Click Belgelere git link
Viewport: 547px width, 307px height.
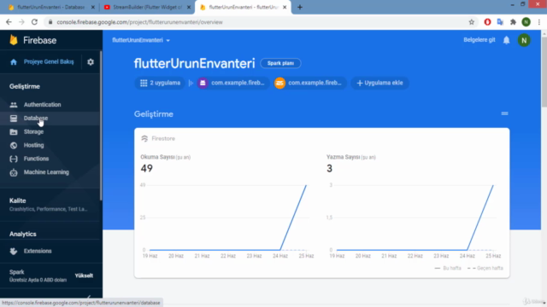click(479, 40)
